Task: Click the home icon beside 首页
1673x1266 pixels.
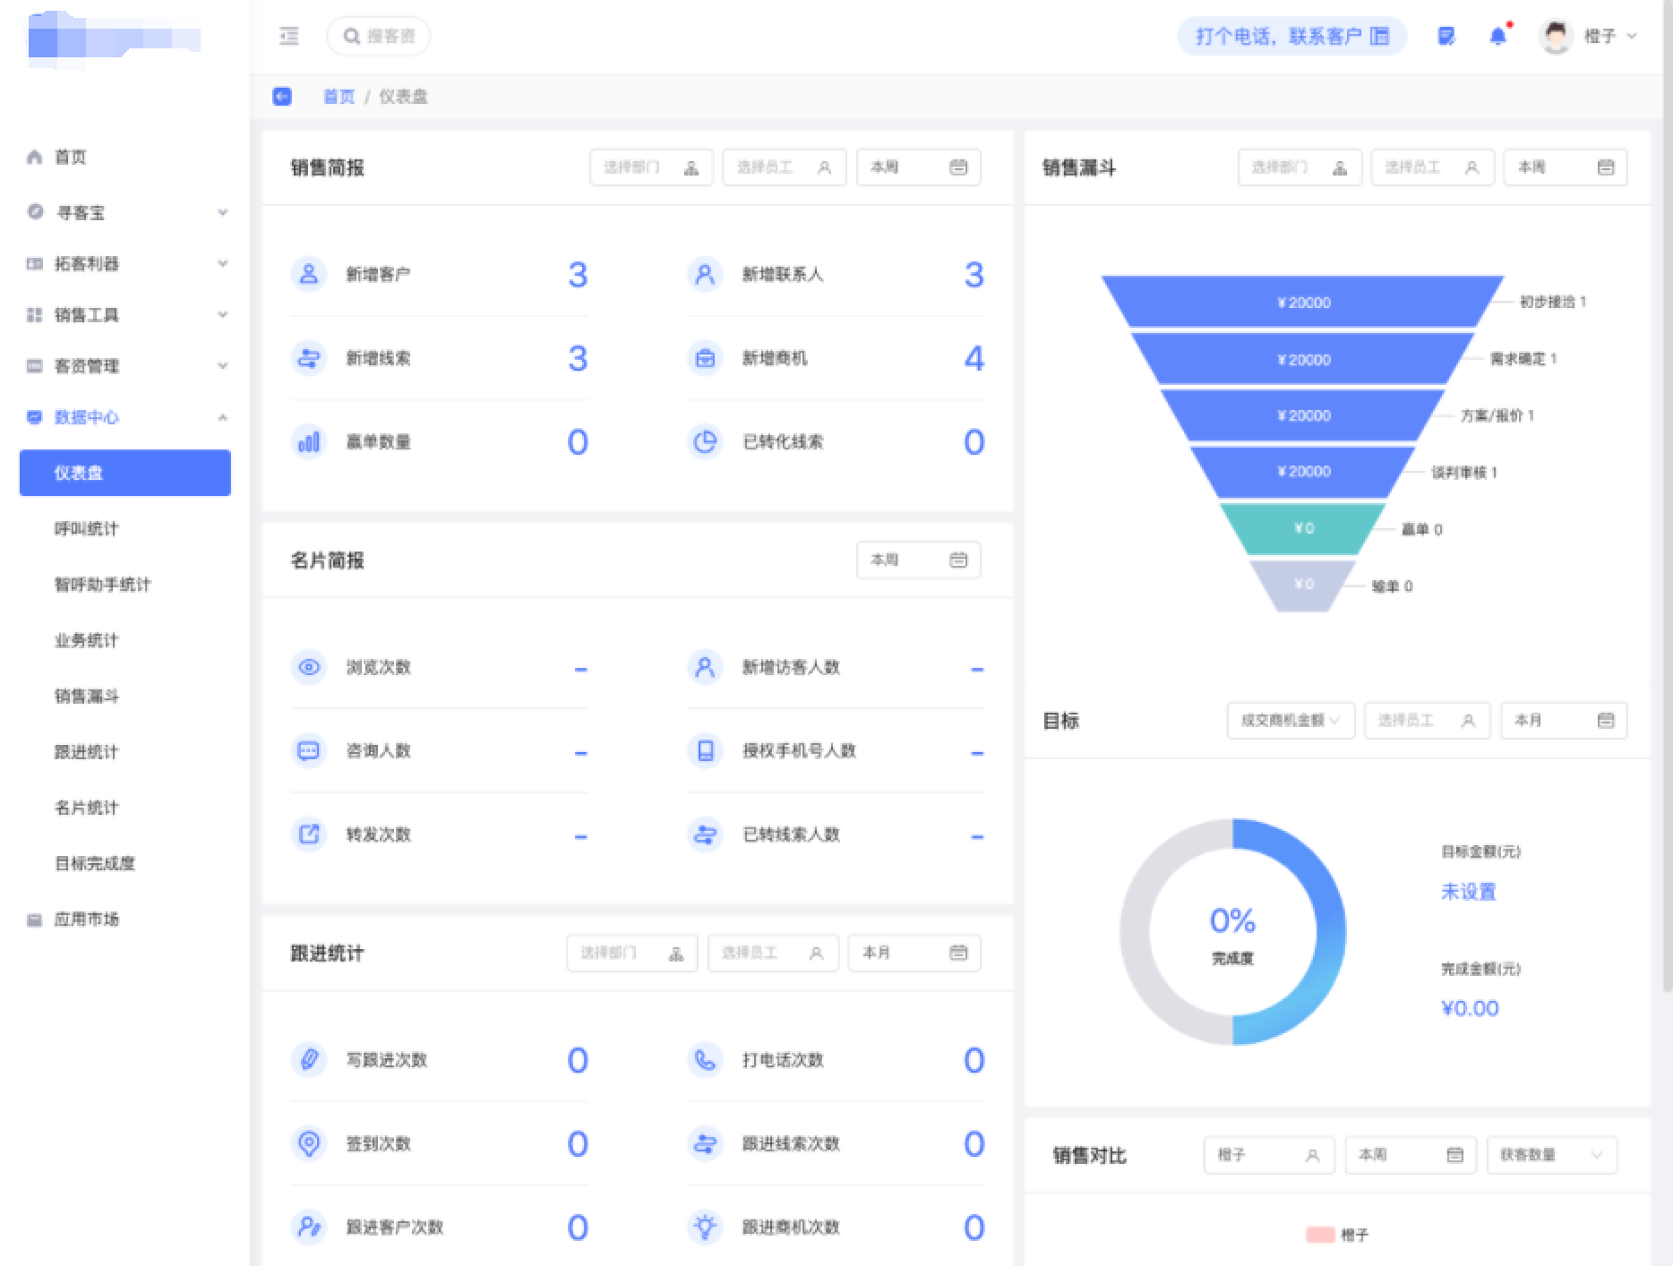Action: 34,157
